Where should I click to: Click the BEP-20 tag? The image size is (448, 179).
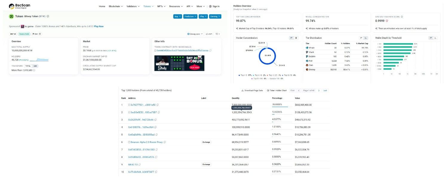(13, 34)
